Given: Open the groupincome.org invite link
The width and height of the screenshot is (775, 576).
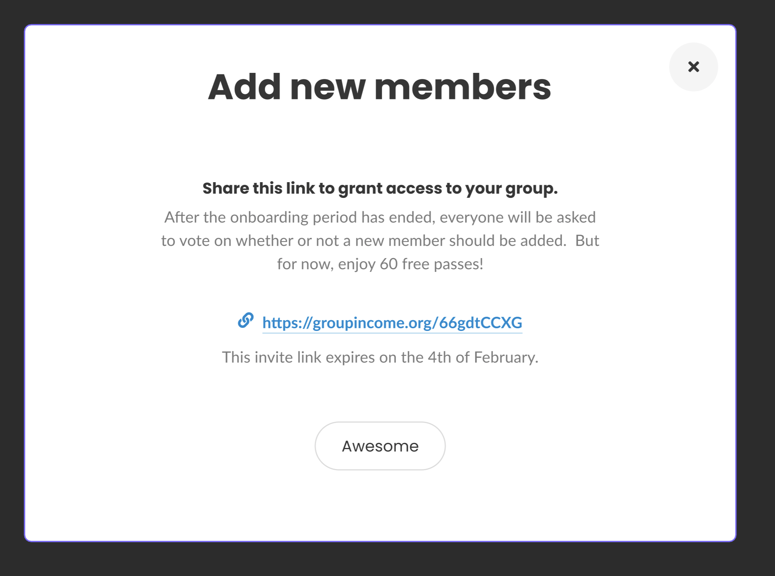Looking at the screenshot, I should point(392,323).
